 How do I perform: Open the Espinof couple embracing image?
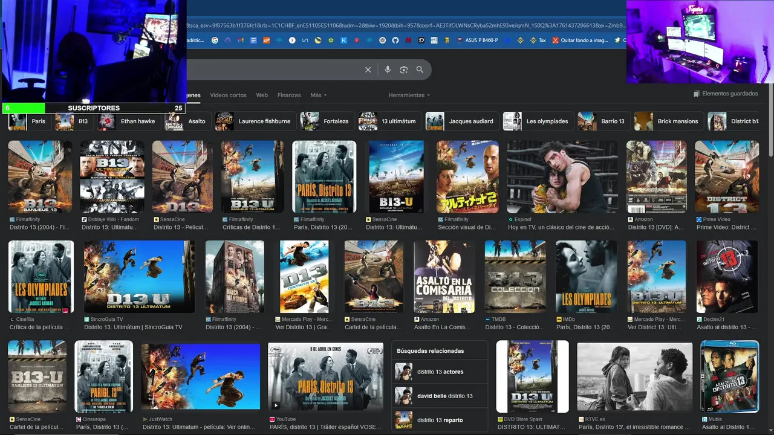pyautogui.click(x=562, y=176)
